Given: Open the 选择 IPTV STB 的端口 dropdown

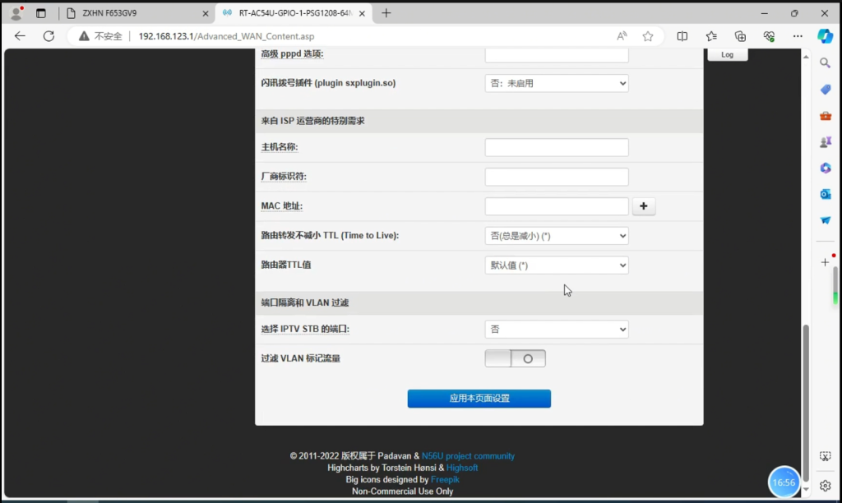Looking at the screenshot, I should [557, 330].
